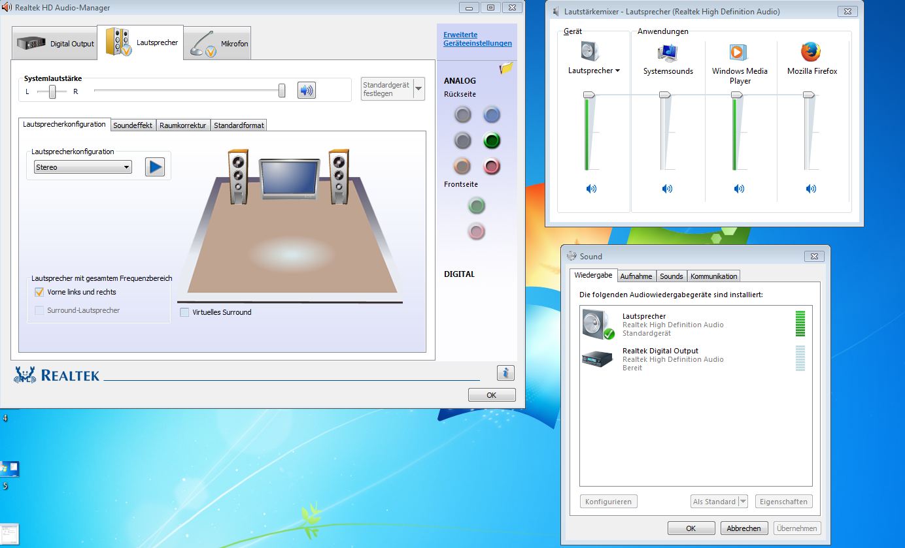Open the Soundeffekt tab
This screenshot has width=905, height=548.
(x=133, y=125)
